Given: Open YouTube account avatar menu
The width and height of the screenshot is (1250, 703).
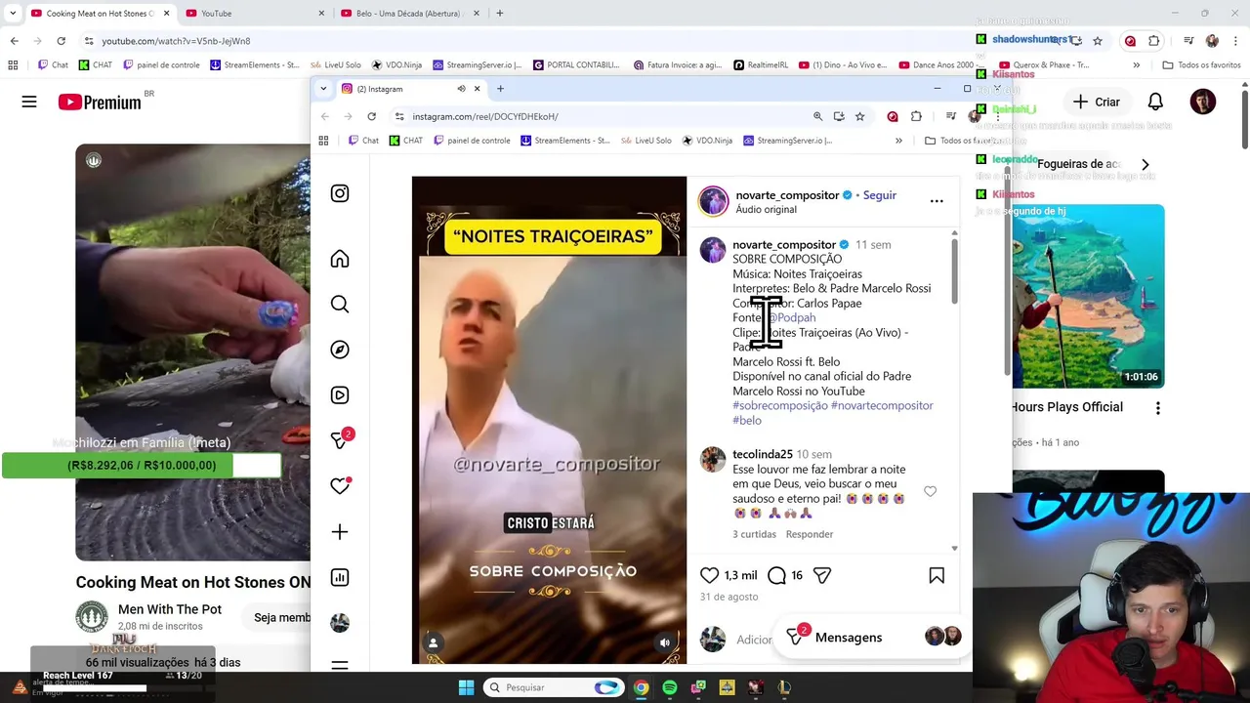Looking at the screenshot, I should 1203,102.
